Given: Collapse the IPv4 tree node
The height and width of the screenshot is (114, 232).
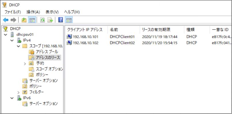Looking at the screenshot, I should [12, 40].
